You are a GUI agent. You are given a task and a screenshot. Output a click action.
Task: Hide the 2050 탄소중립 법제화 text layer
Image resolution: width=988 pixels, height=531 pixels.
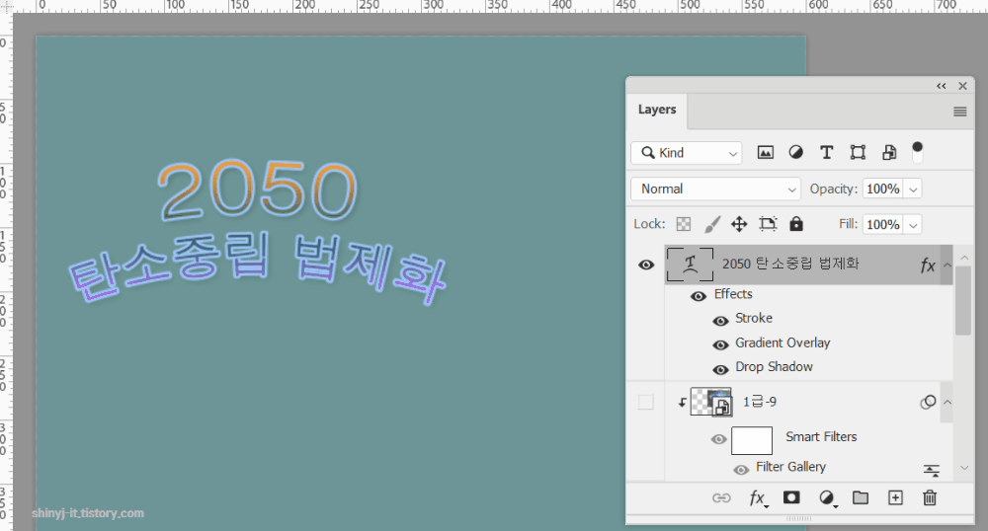tap(646, 265)
